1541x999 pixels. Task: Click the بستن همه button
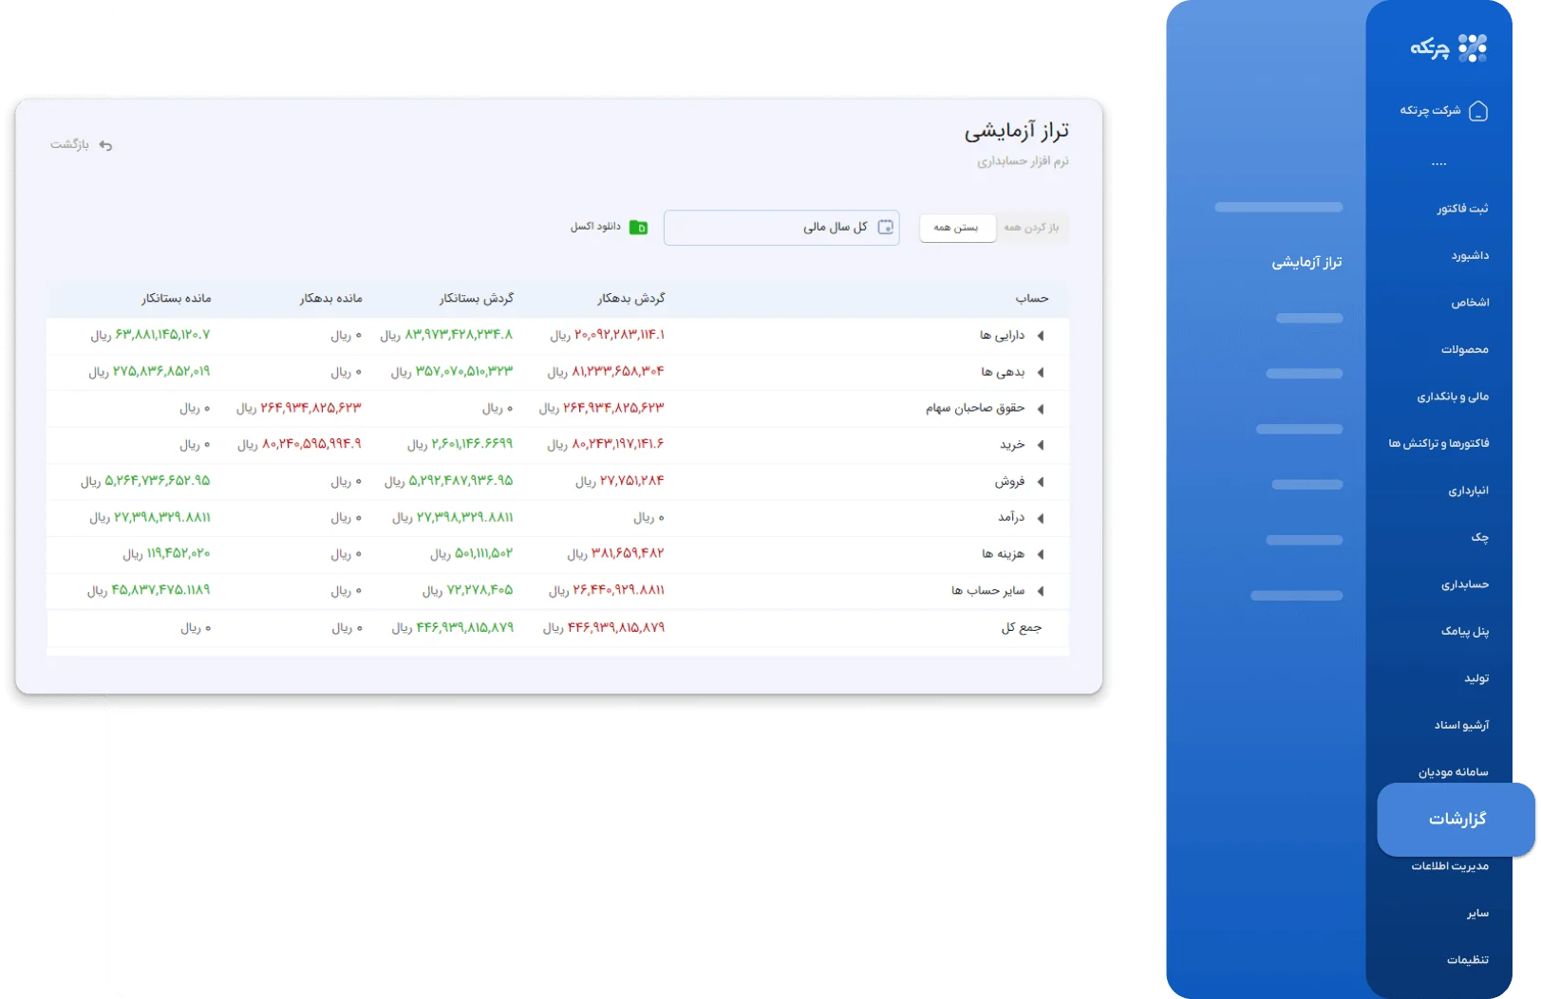(956, 228)
